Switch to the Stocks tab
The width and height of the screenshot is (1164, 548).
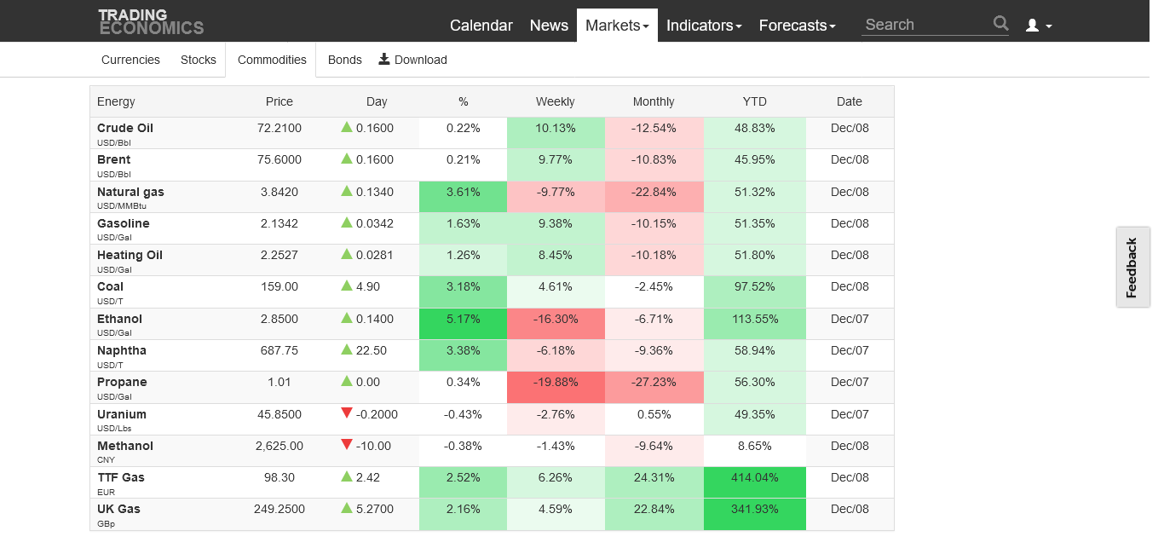click(199, 60)
